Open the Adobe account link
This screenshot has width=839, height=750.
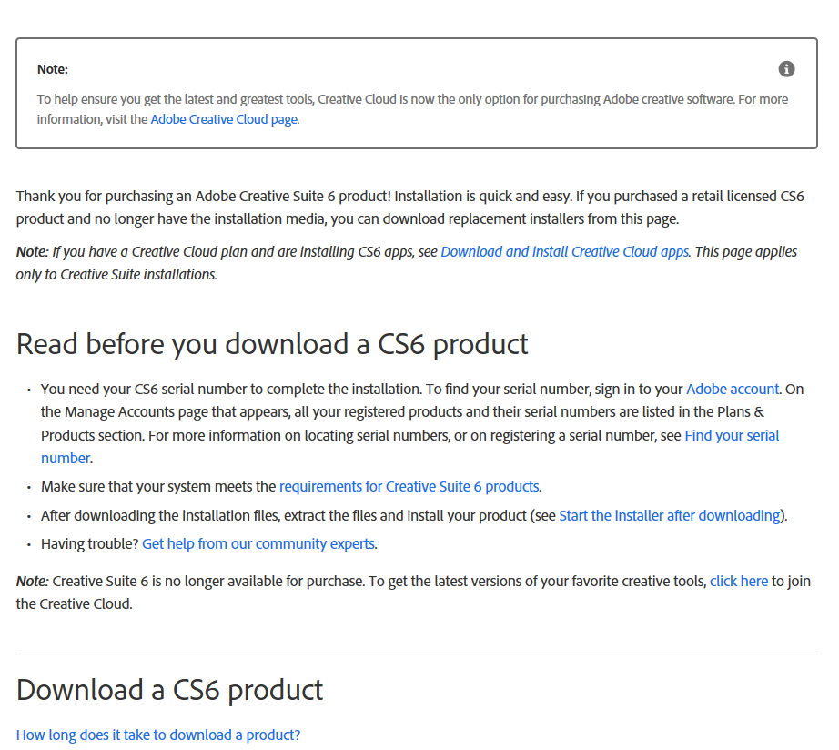click(x=733, y=390)
